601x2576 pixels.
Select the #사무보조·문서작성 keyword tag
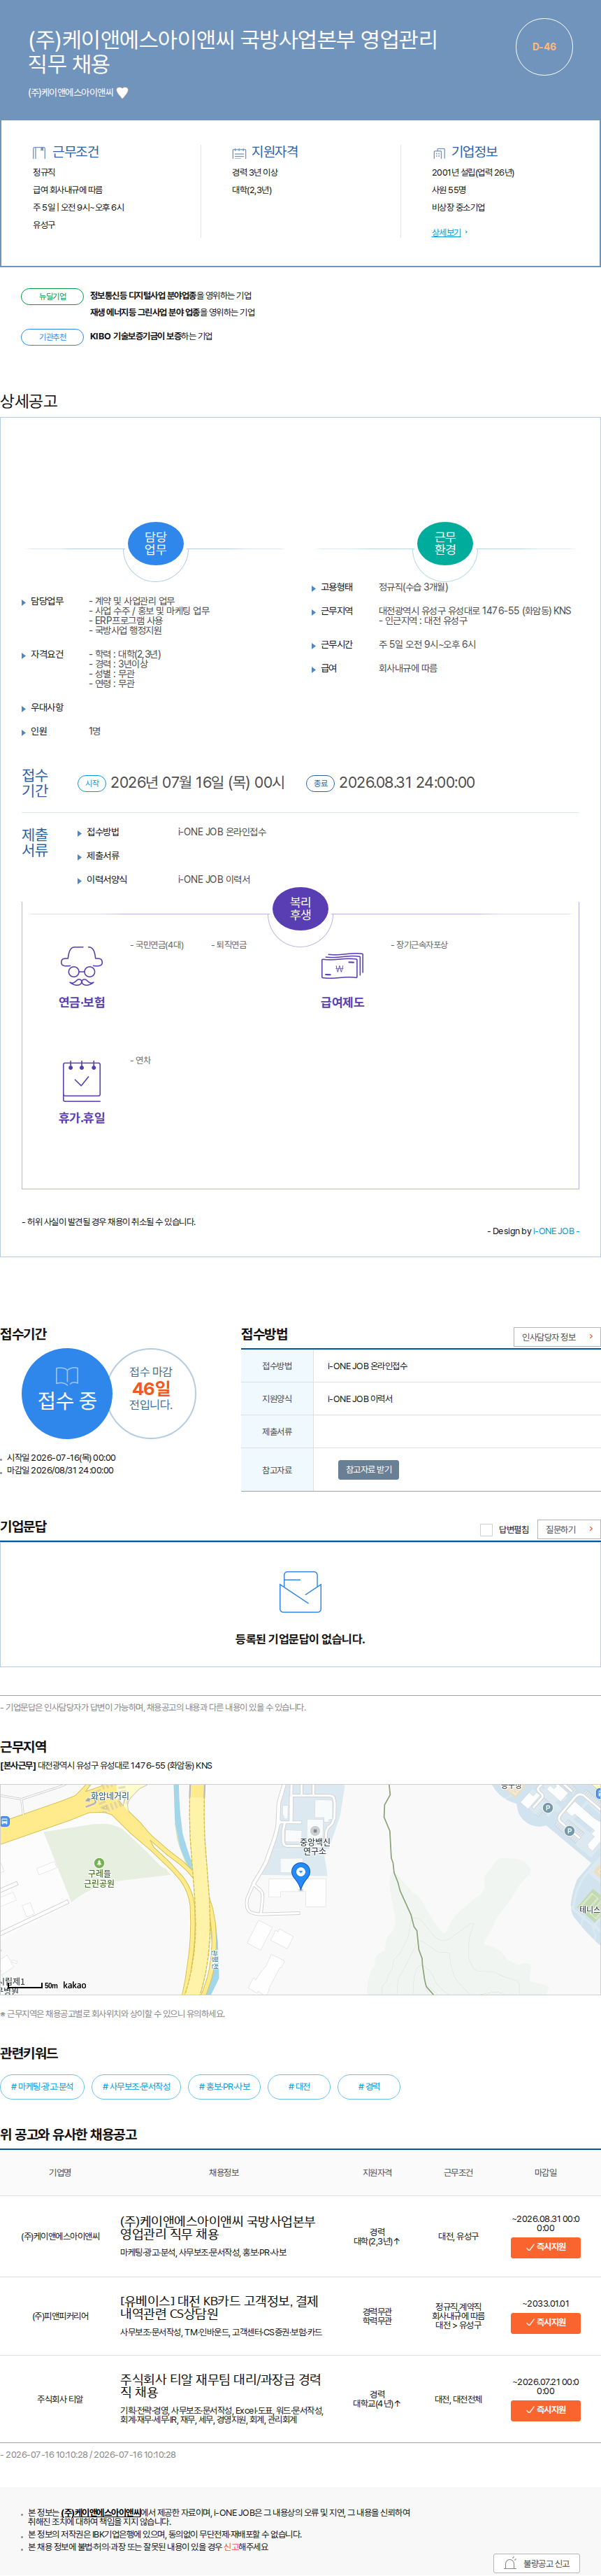[x=137, y=2087]
